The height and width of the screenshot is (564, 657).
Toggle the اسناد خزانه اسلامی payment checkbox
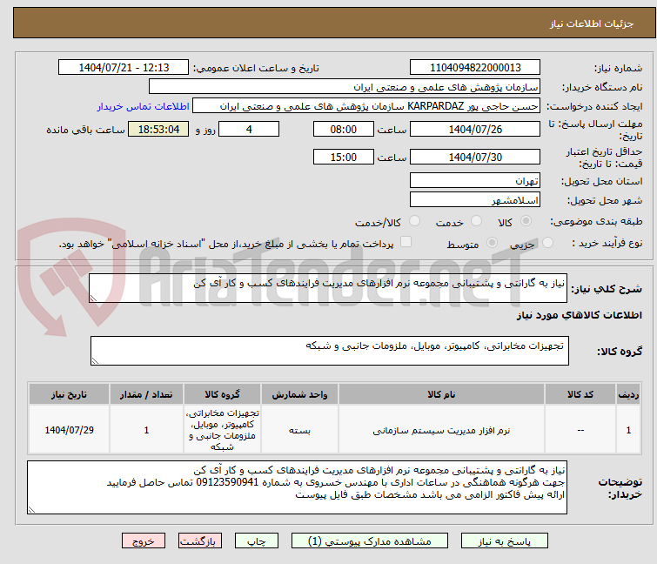[406, 242]
